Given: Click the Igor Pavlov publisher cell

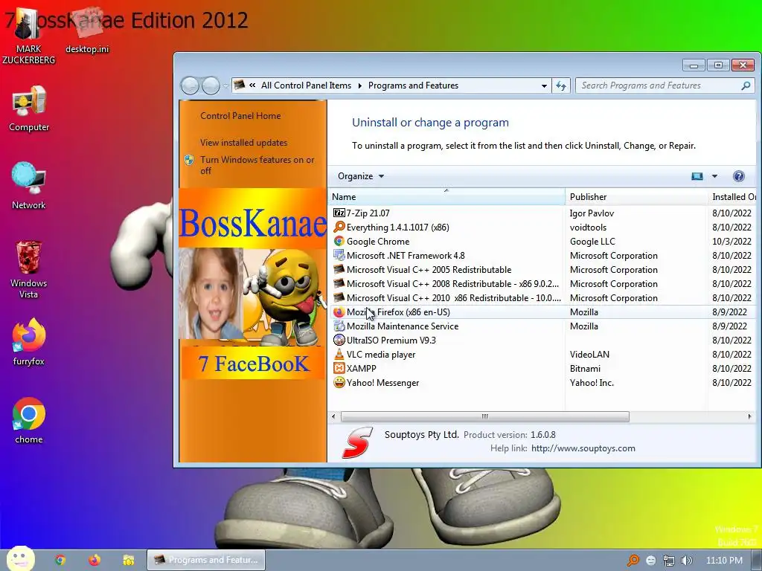Looking at the screenshot, I should coord(592,213).
